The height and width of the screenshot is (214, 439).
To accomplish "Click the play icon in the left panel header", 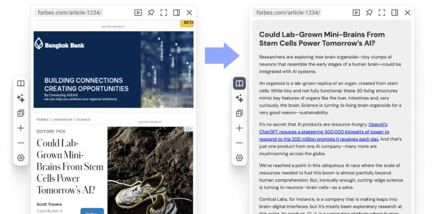I will pos(138,13).
